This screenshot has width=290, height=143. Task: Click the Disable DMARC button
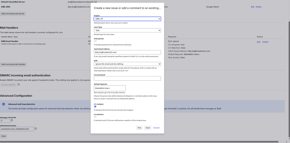(x=8, y=85)
